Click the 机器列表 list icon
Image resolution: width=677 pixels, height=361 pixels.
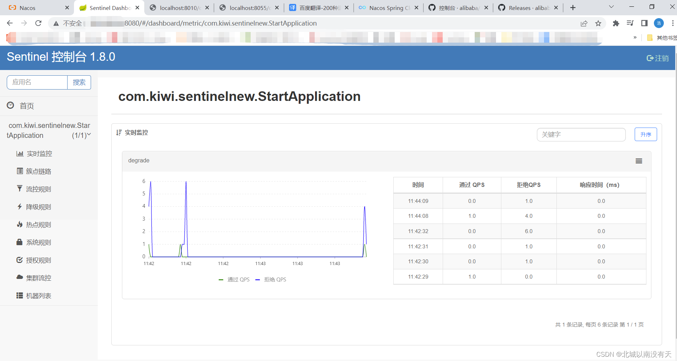[x=20, y=295]
